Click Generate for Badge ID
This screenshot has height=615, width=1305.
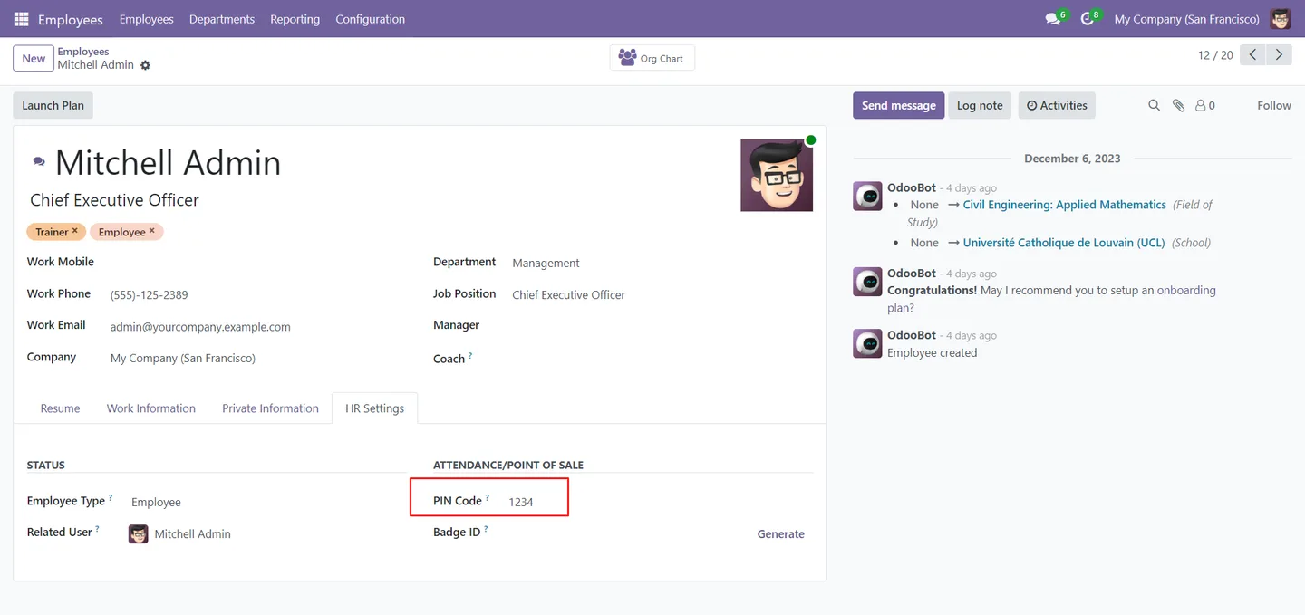(x=780, y=534)
